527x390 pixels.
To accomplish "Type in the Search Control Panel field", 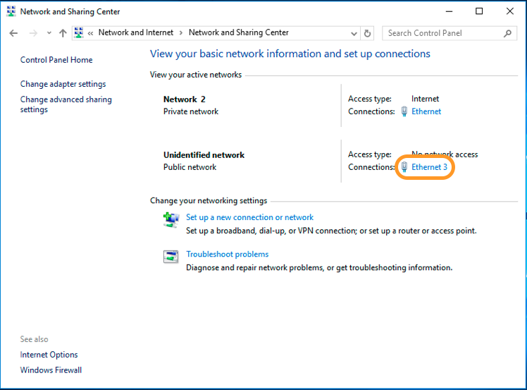I will coord(442,33).
